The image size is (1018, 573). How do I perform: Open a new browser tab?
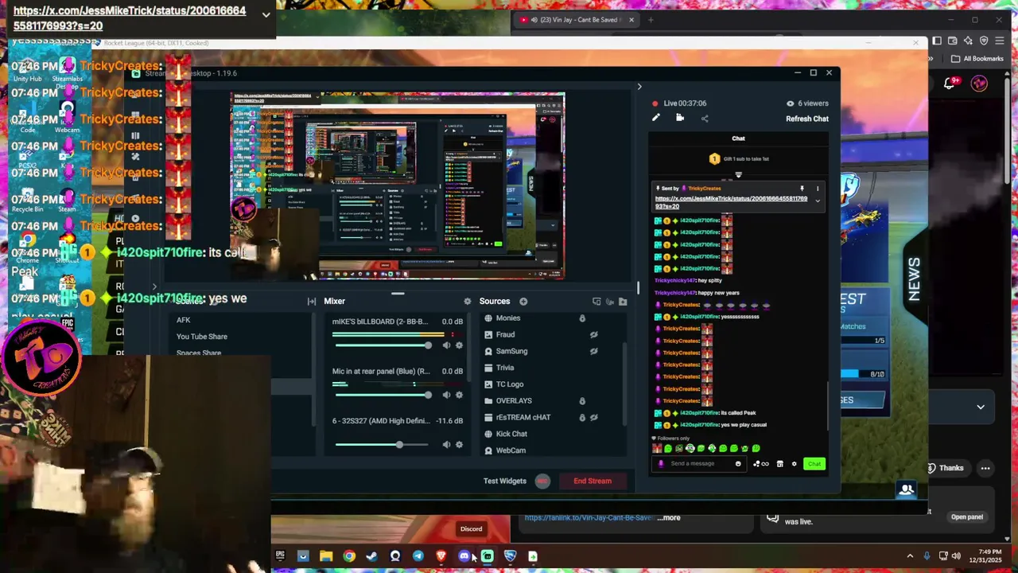click(x=651, y=20)
